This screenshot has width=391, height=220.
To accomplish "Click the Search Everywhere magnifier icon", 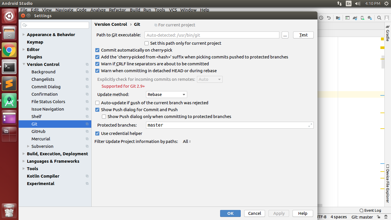I will point(379,18).
